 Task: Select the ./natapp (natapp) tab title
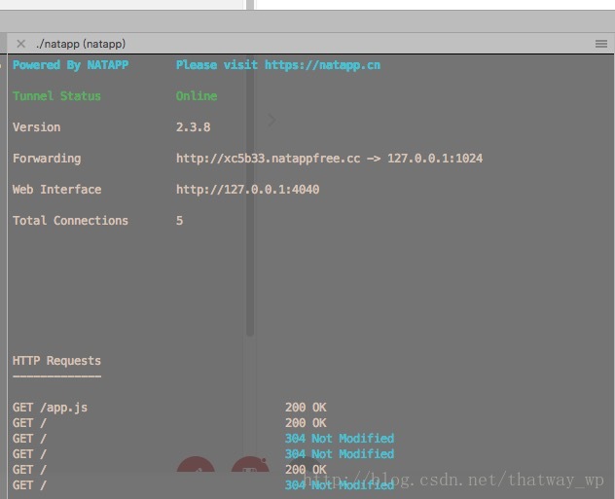pos(81,44)
